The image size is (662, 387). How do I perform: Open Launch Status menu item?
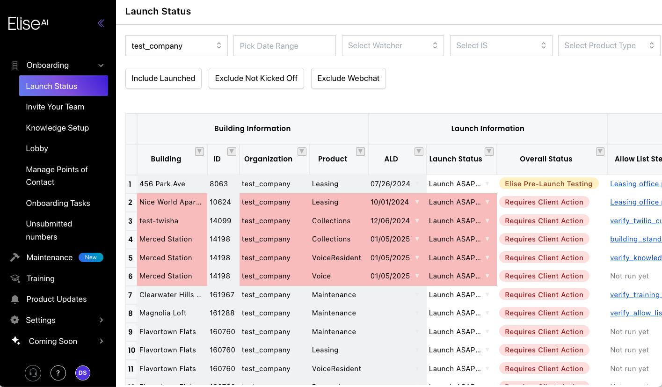(64, 86)
